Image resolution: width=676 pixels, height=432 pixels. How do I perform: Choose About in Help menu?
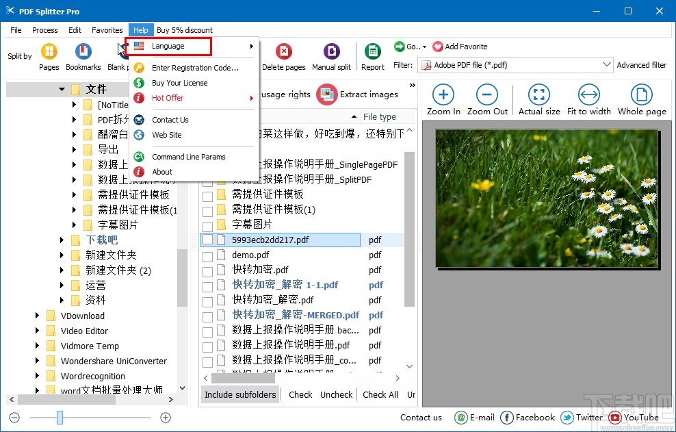point(194,172)
